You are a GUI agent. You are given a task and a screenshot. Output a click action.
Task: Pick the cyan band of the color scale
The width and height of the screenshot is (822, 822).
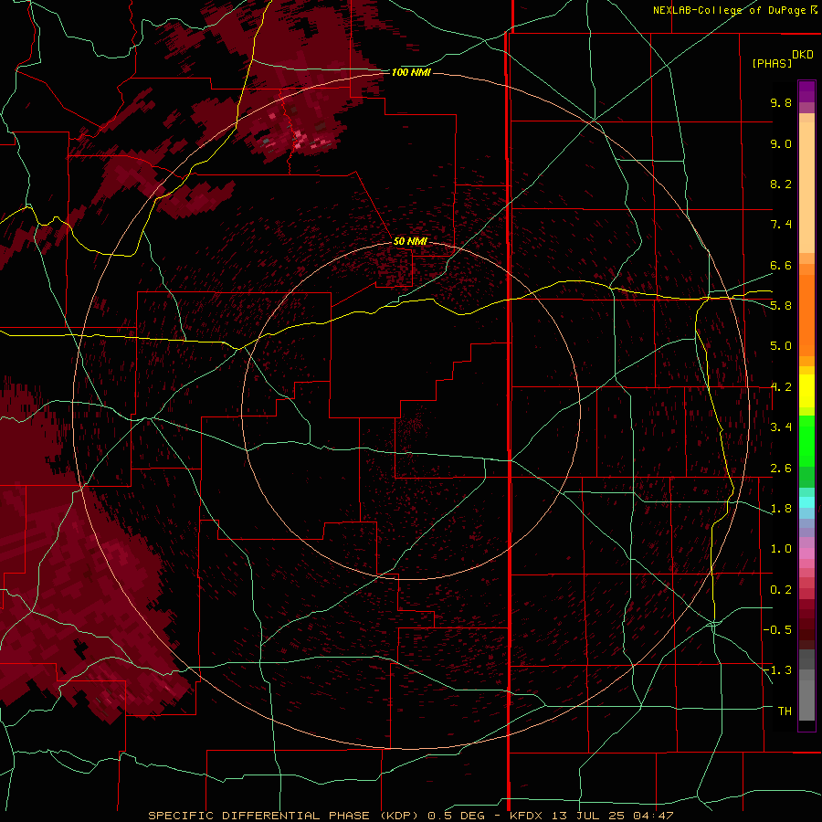point(806,502)
